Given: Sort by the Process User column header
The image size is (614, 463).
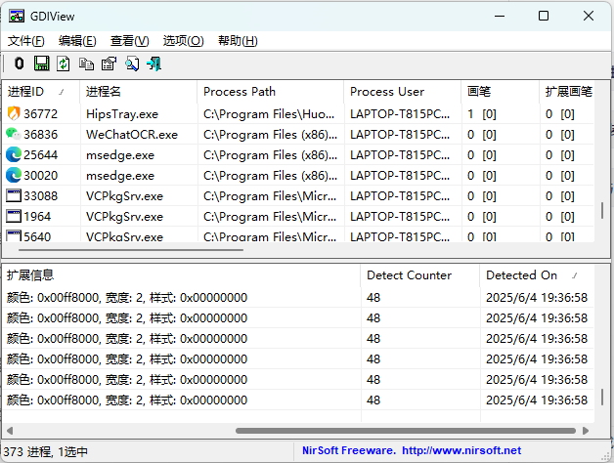Looking at the screenshot, I should (x=403, y=92).
